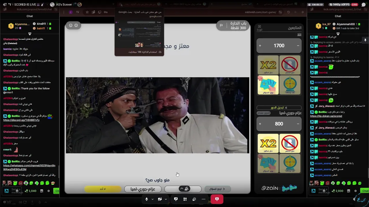
Task: Click the 'تبديل الدور' switch turn button
Action: click(279, 108)
